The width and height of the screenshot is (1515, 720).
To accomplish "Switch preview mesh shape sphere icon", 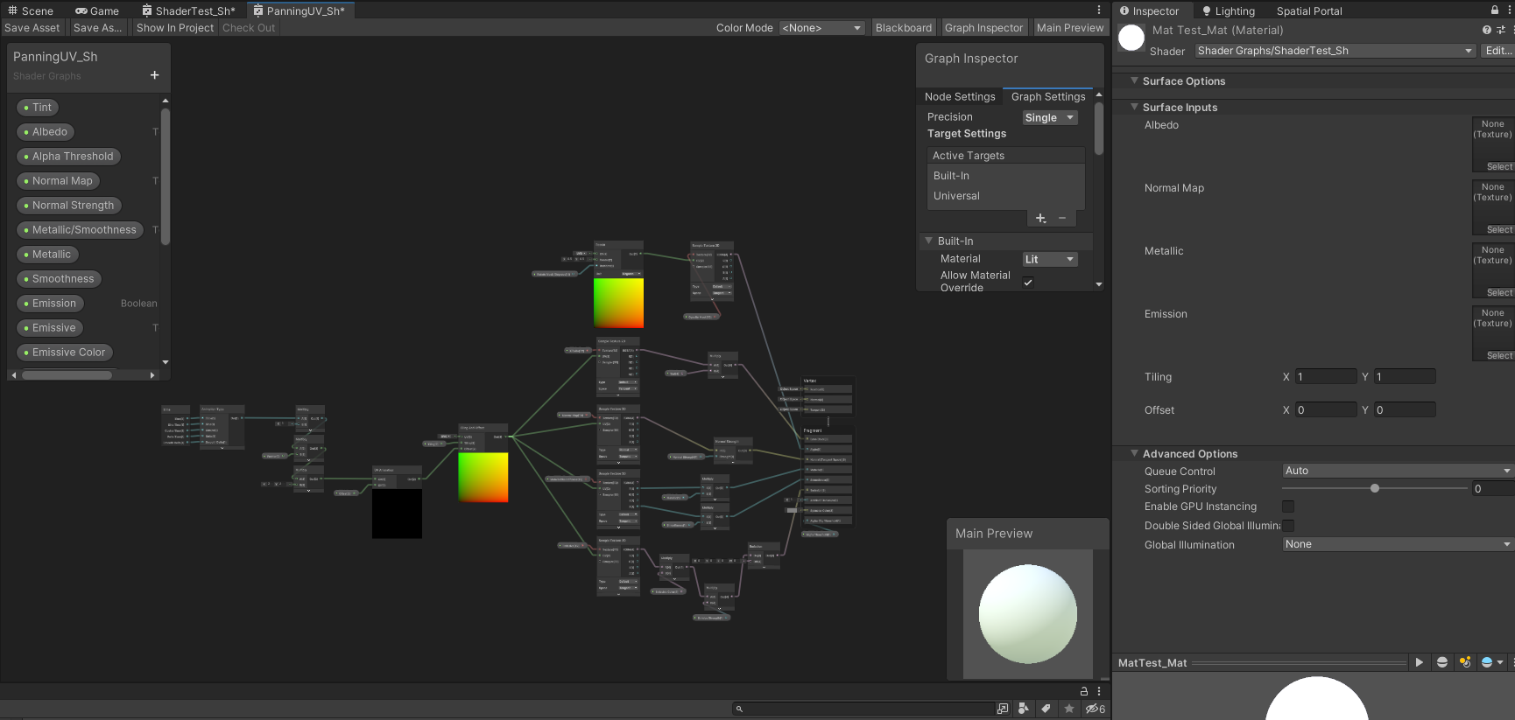I will coord(1442,662).
